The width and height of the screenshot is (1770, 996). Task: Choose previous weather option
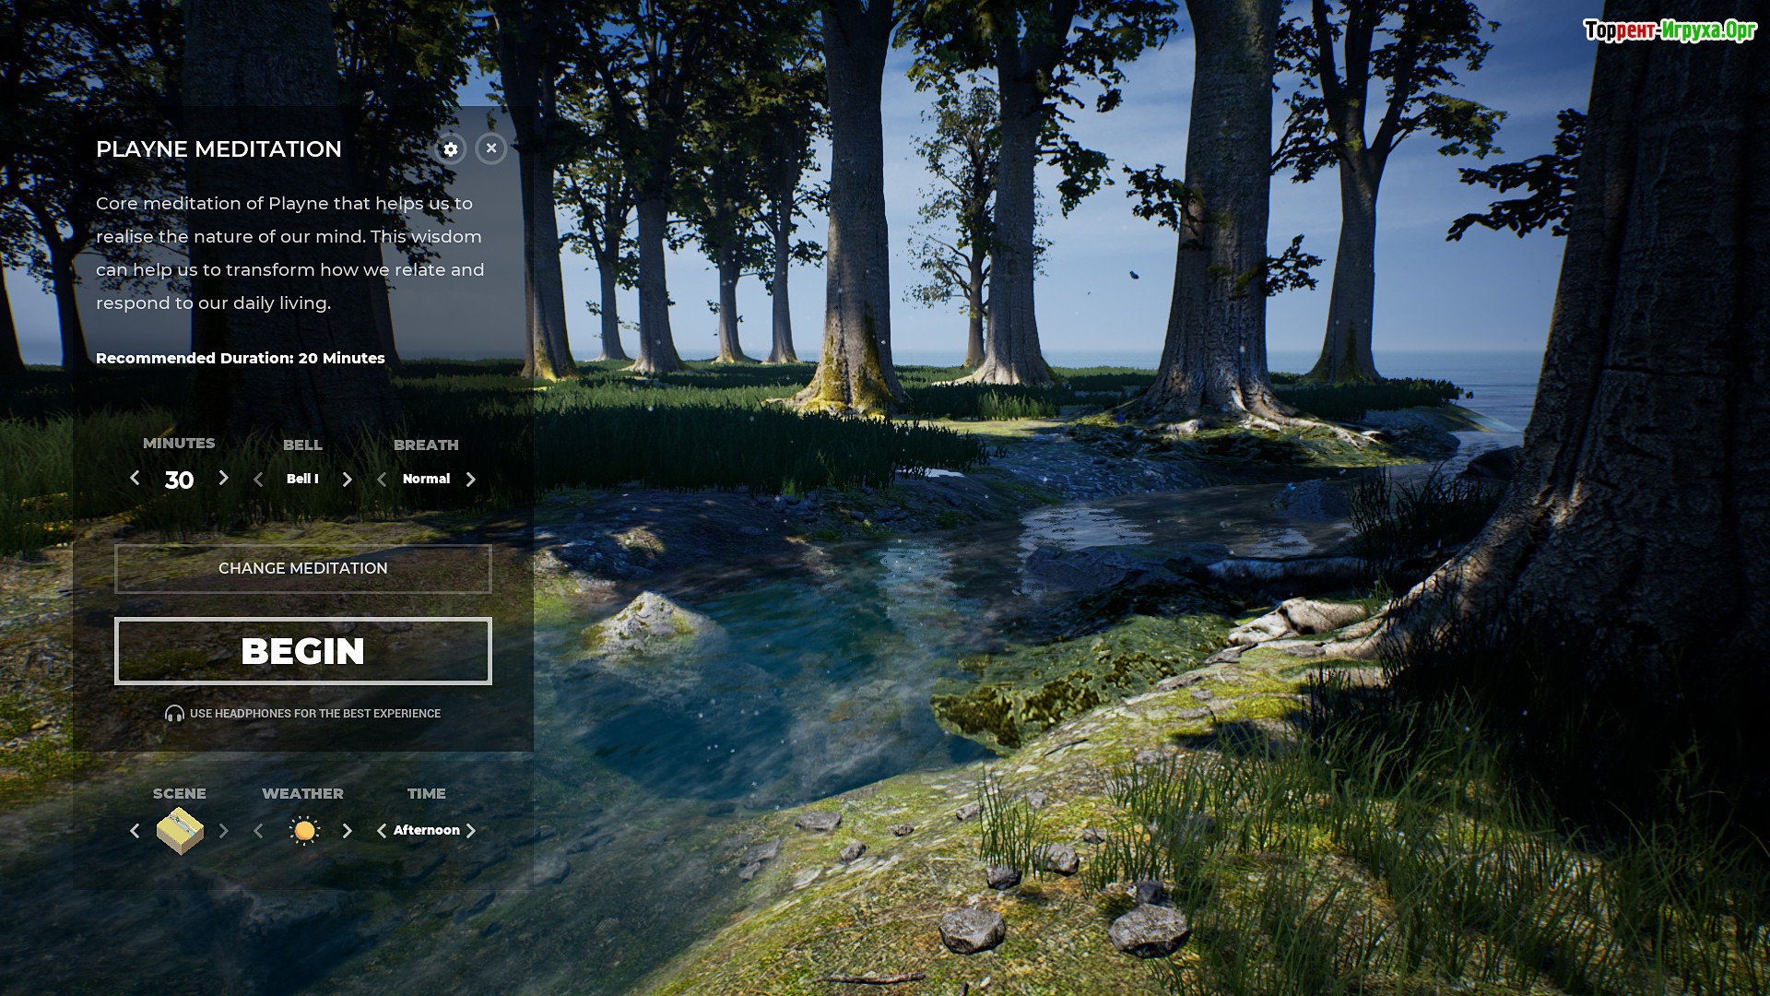(x=258, y=831)
